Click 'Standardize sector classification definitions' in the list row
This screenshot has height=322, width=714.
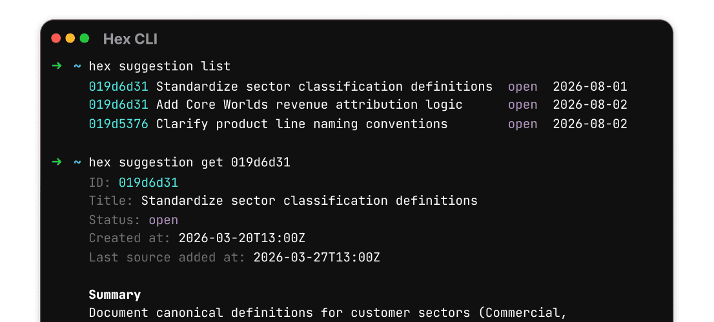pos(324,86)
